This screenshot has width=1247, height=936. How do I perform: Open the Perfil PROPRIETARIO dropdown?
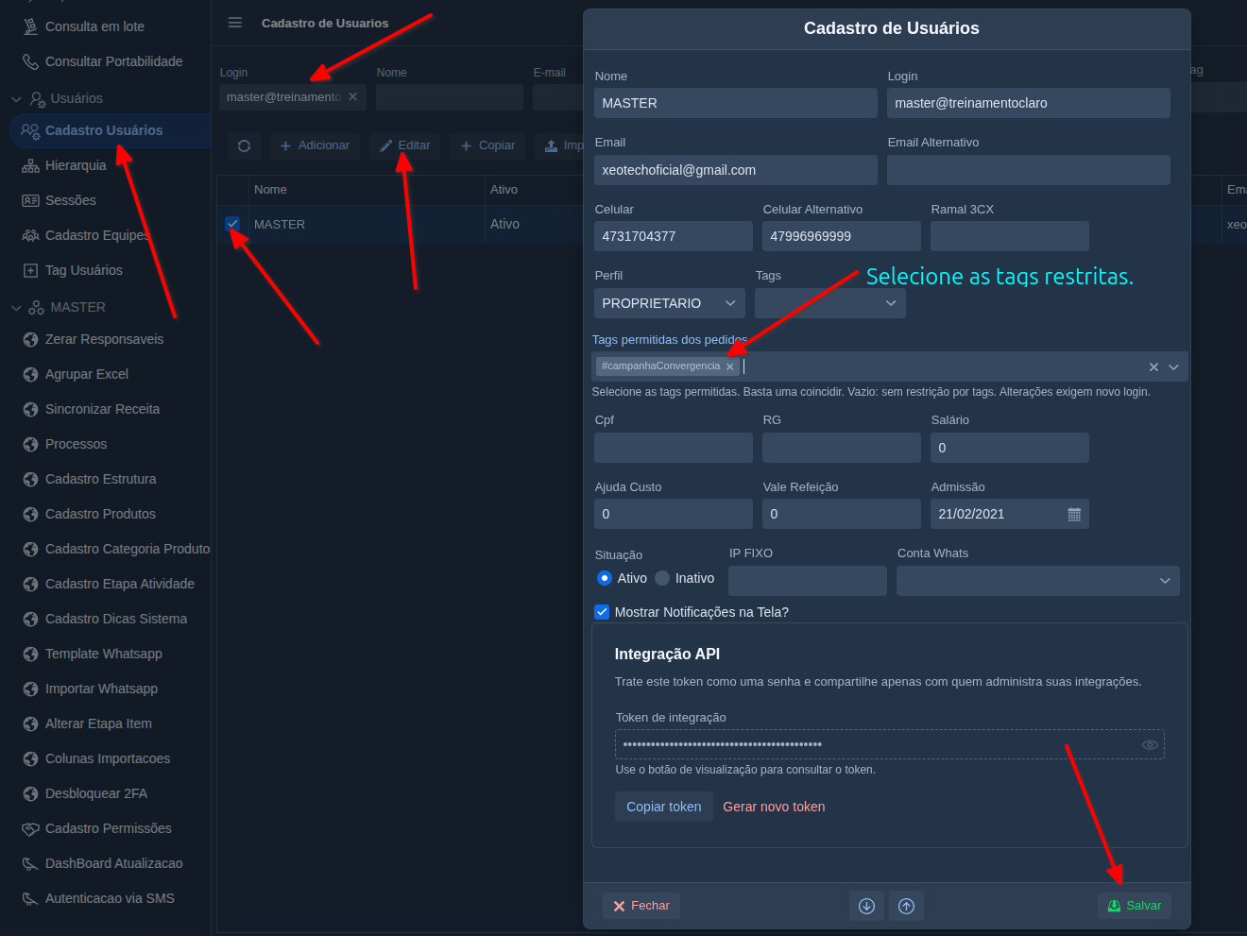[x=670, y=303]
